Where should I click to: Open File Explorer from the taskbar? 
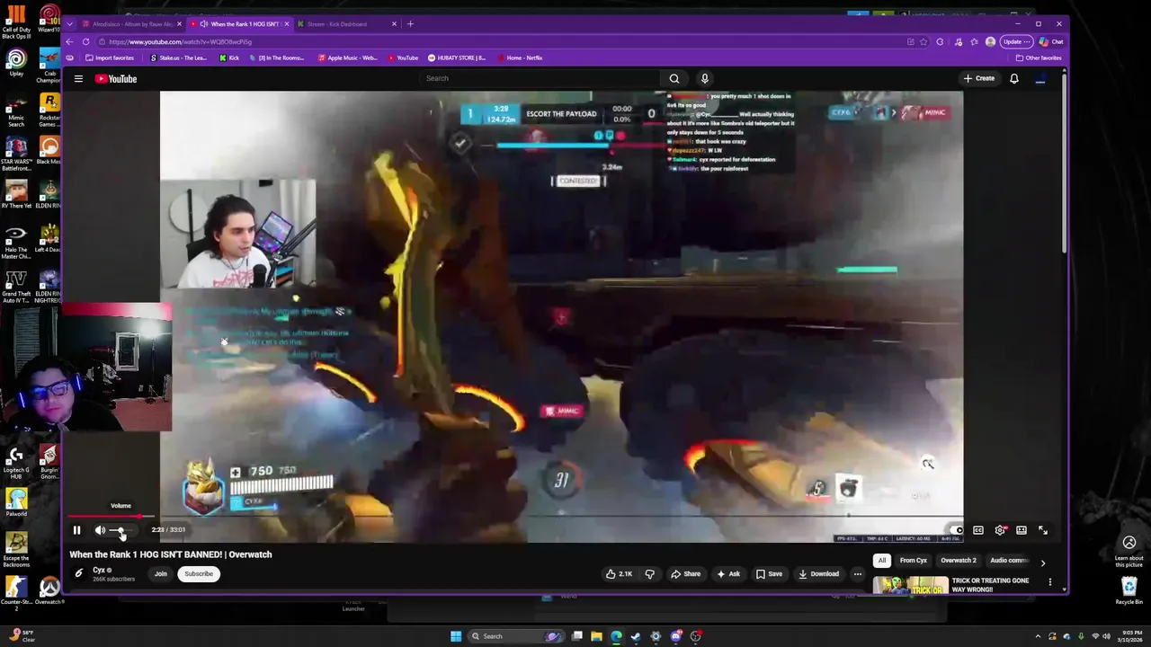[596, 636]
